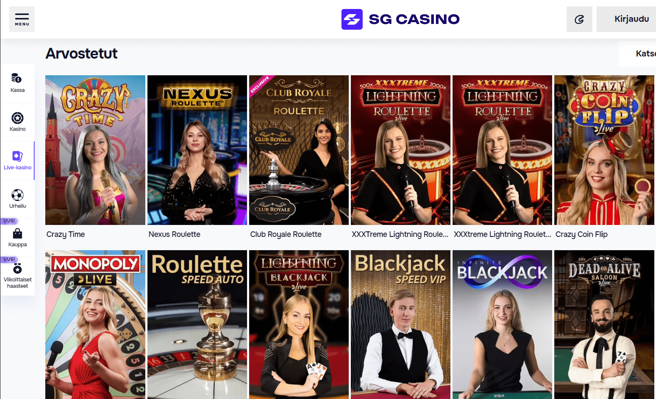656x399 pixels.
Task: Open Monopoly Live game tile
Action: point(95,325)
